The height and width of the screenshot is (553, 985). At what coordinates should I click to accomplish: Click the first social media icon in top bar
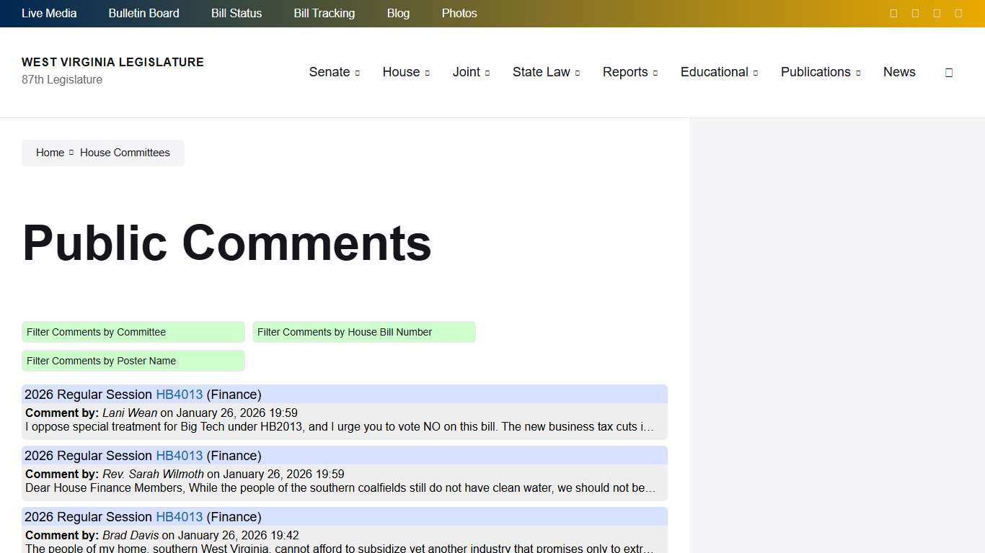coord(893,13)
